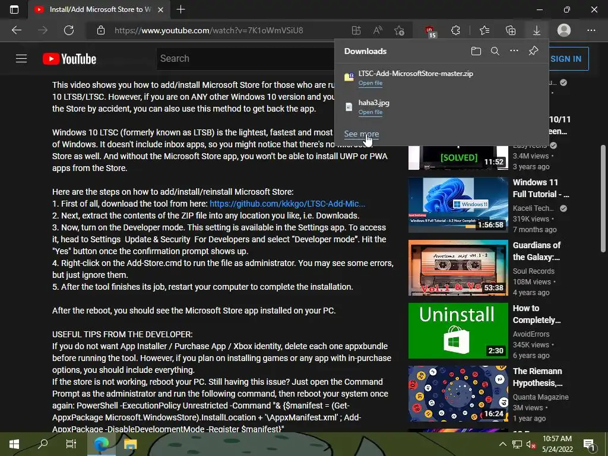Open the browser profile avatar
Viewport: 608px width, 456px height.
(x=564, y=30)
